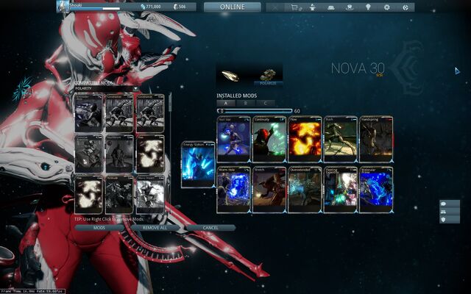471x294 pixels.
Task: Select the installed Continuity mod
Action: 269,140
